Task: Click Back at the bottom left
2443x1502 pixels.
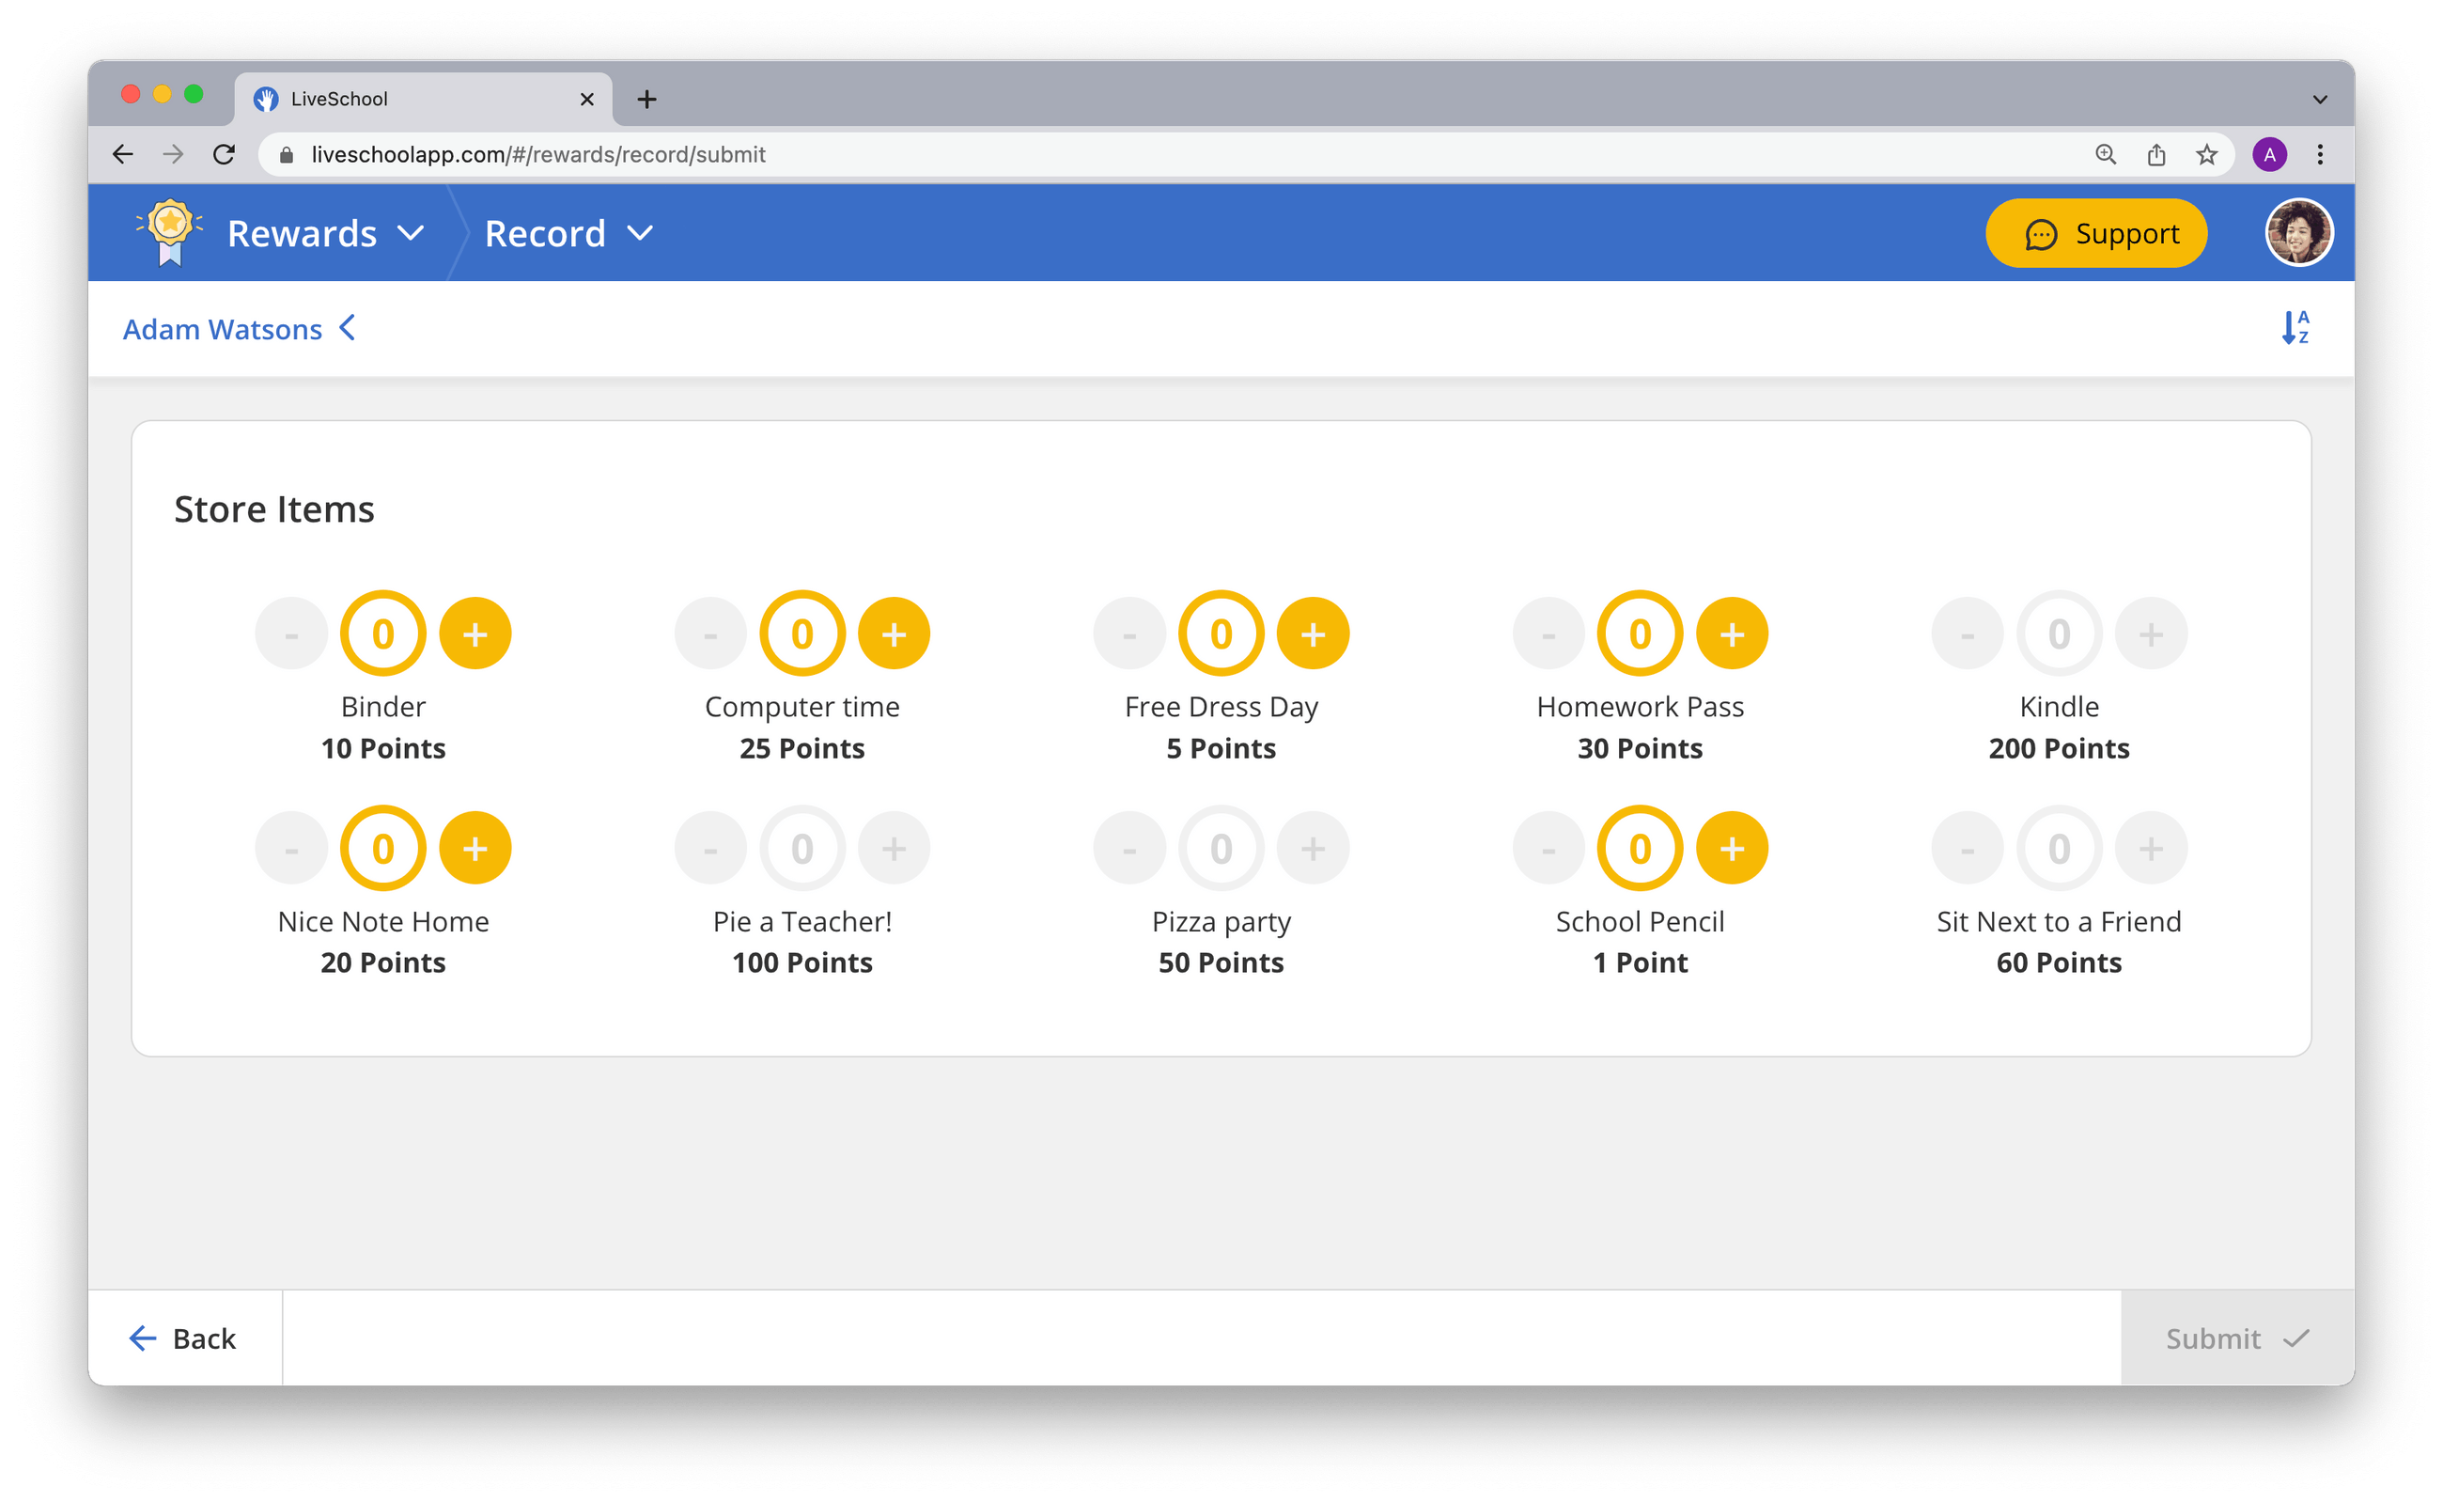Action: pos(186,1338)
